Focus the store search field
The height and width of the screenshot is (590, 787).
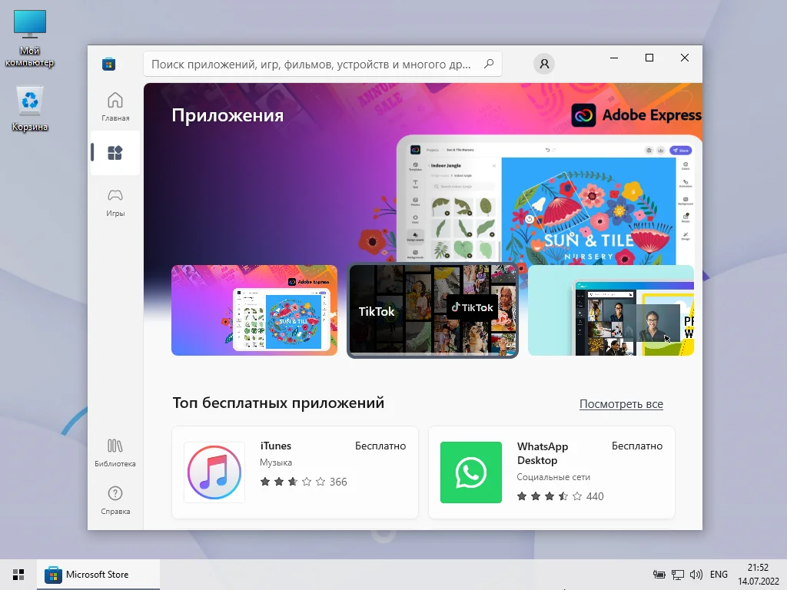tap(322, 65)
